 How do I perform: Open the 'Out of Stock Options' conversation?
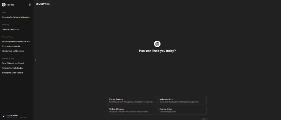10,29
